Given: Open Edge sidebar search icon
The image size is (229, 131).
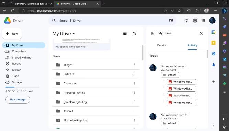Looking at the screenshot, I should [225, 19].
